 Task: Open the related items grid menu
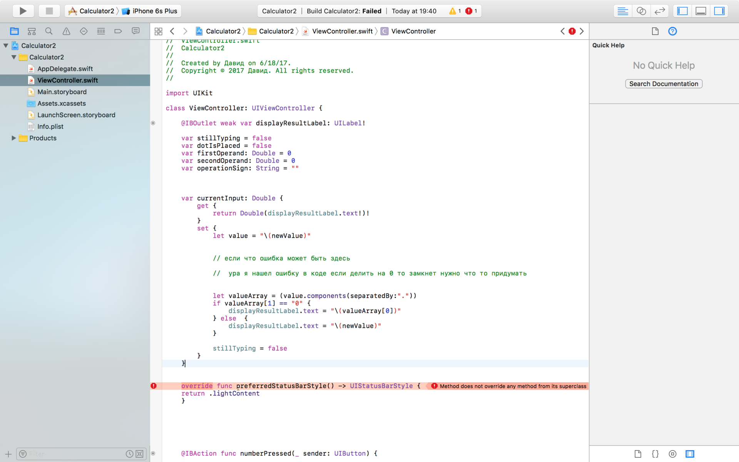tap(159, 31)
